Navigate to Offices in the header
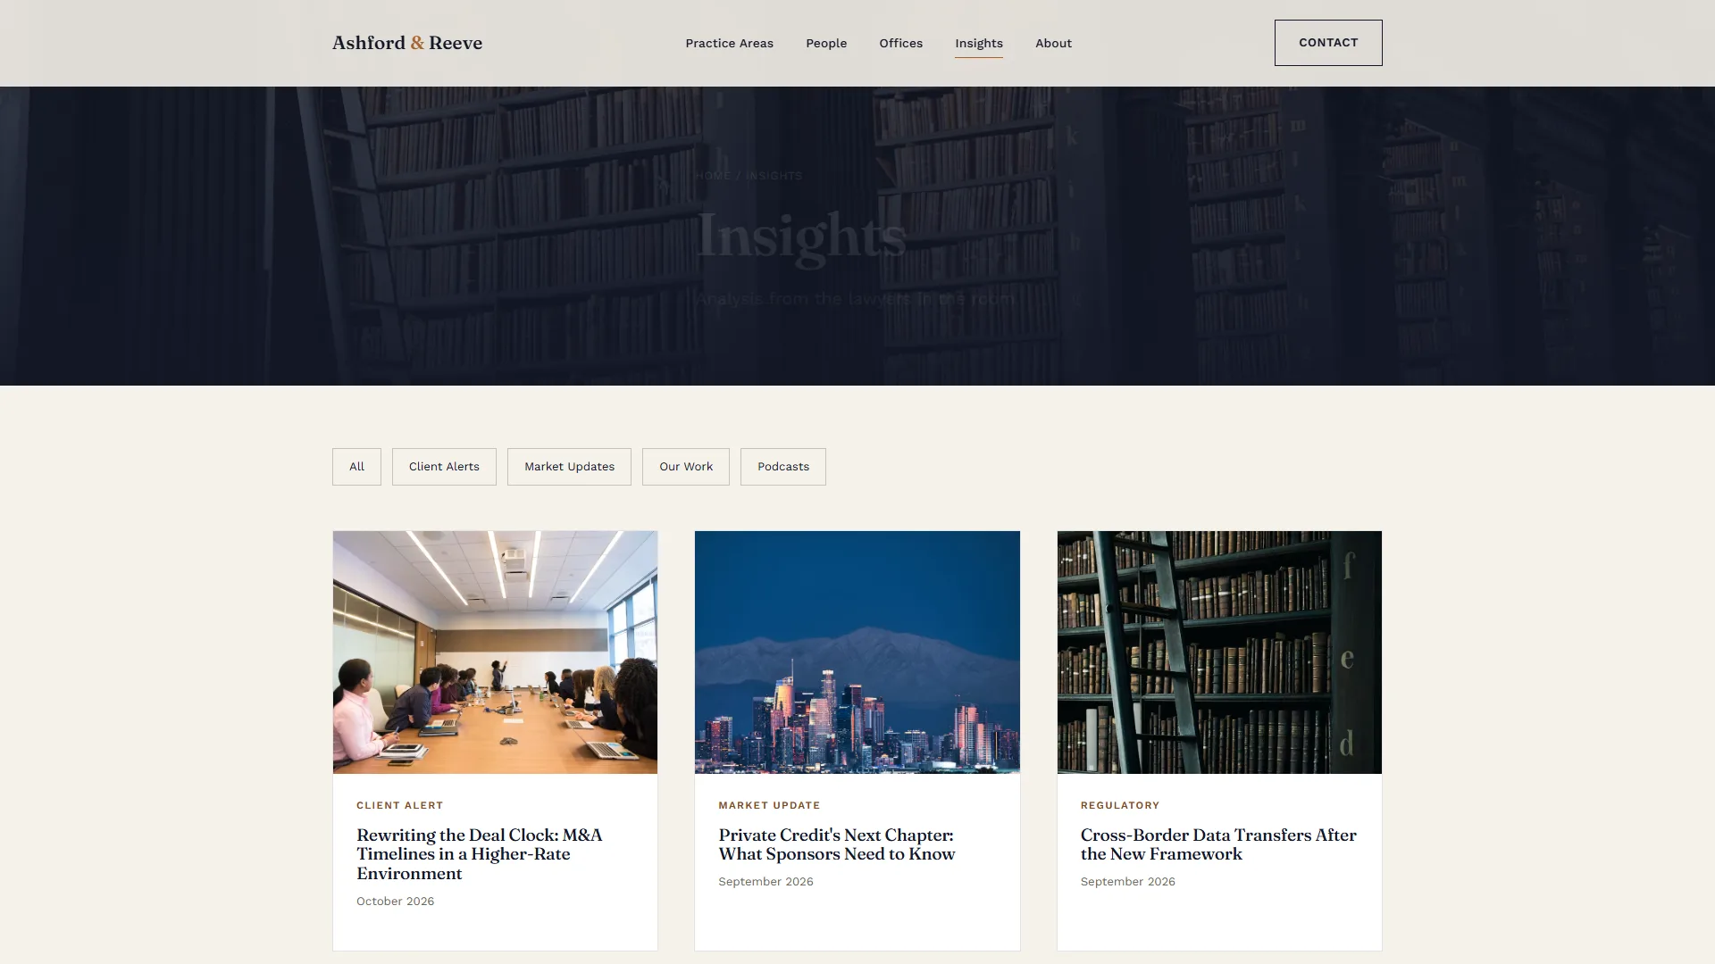This screenshot has width=1715, height=964. tap(900, 43)
